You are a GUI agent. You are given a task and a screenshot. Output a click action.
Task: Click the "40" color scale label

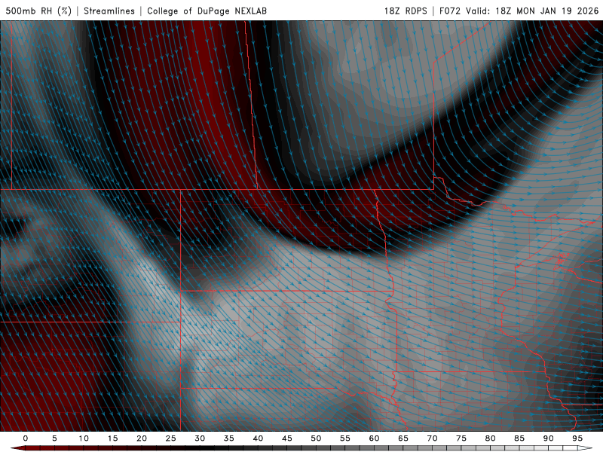point(258,438)
